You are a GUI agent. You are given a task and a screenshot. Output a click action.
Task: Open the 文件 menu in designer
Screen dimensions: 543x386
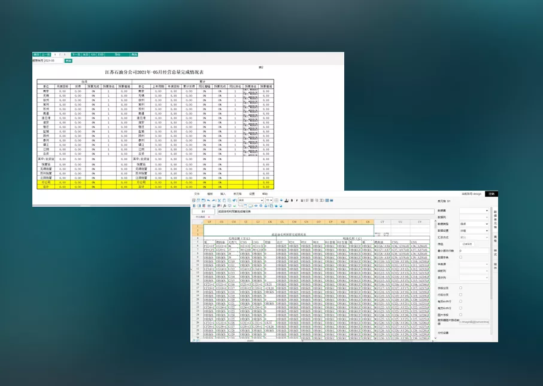click(197, 194)
